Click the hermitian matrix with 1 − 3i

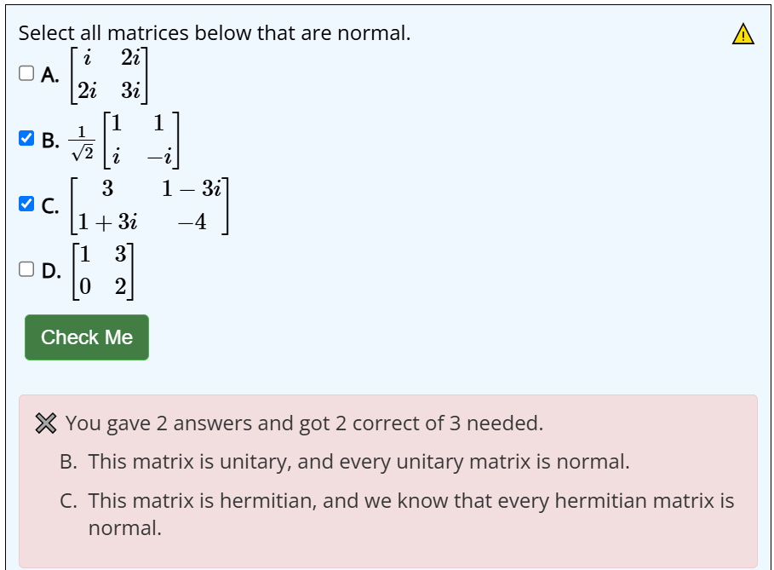tap(150, 205)
